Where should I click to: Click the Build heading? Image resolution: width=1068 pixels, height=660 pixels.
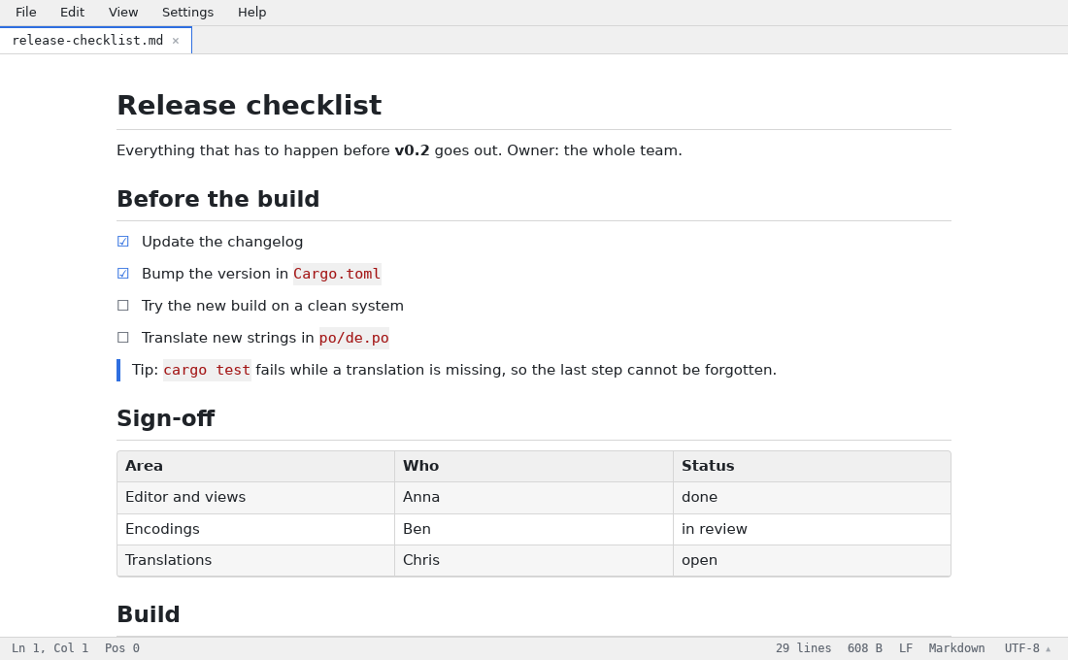point(149,614)
